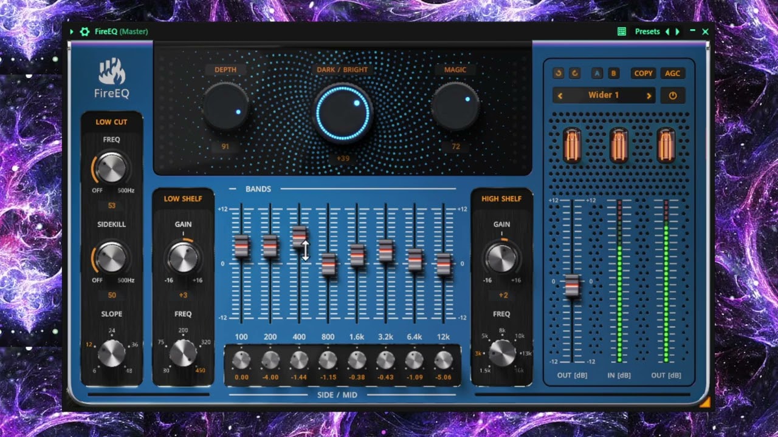This screenshot has width=778, height=437.
Task: Collapse the BANDS section toggle
Action: tap(233, 189)
